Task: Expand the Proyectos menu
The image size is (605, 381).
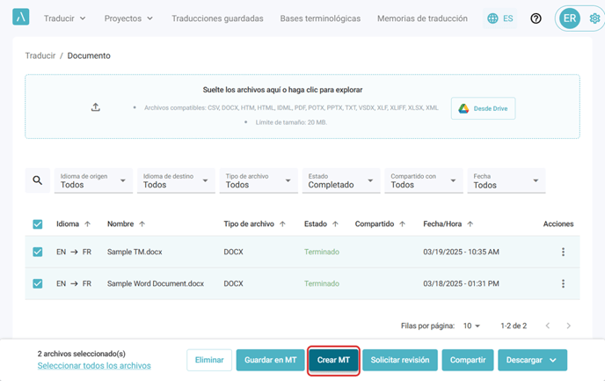Action: click(128, 18)
